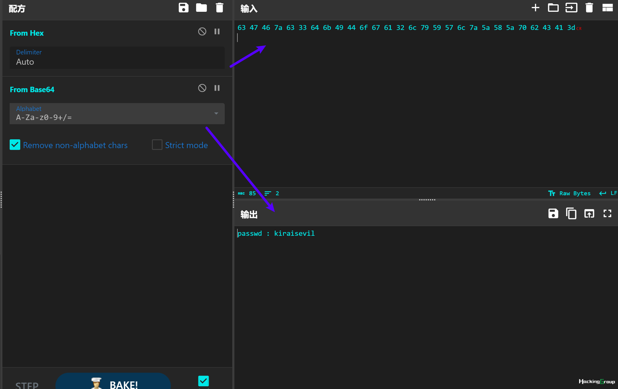Click the 输入 input panel title
Image resolution: width=618 pixels, height=389 pixels.
249,9
